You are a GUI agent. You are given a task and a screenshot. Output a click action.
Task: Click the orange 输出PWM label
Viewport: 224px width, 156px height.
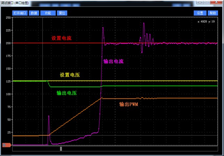pos(129,104)
